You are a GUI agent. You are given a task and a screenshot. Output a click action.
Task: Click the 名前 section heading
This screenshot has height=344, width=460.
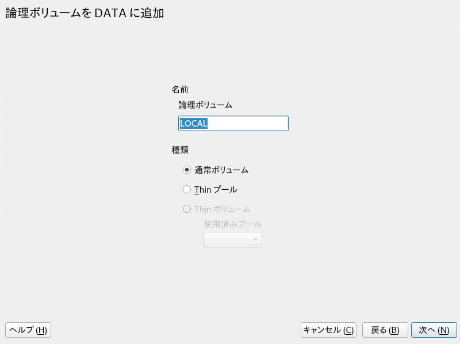pos(180,89)
